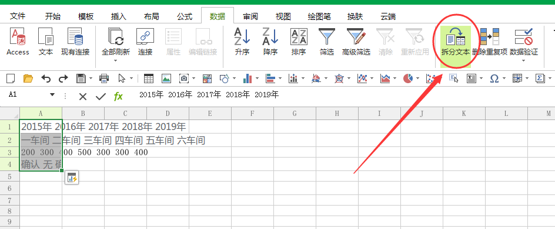Insert a text box
Viewport: 555px width, 229px height.
(471, 78)
